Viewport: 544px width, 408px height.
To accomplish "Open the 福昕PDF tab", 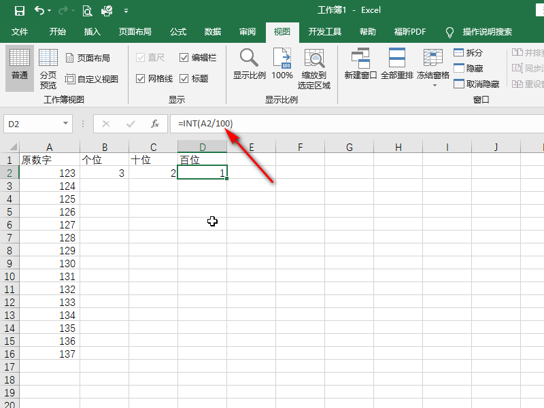I will [410, 32].
